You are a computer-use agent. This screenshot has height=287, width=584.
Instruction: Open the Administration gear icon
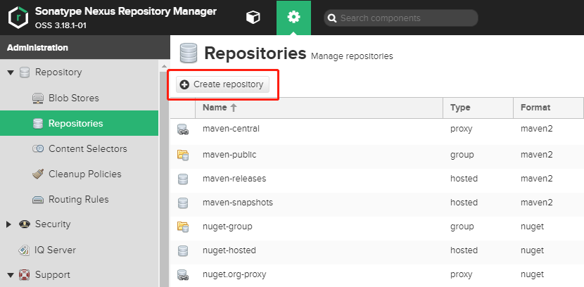click(293, 18)
